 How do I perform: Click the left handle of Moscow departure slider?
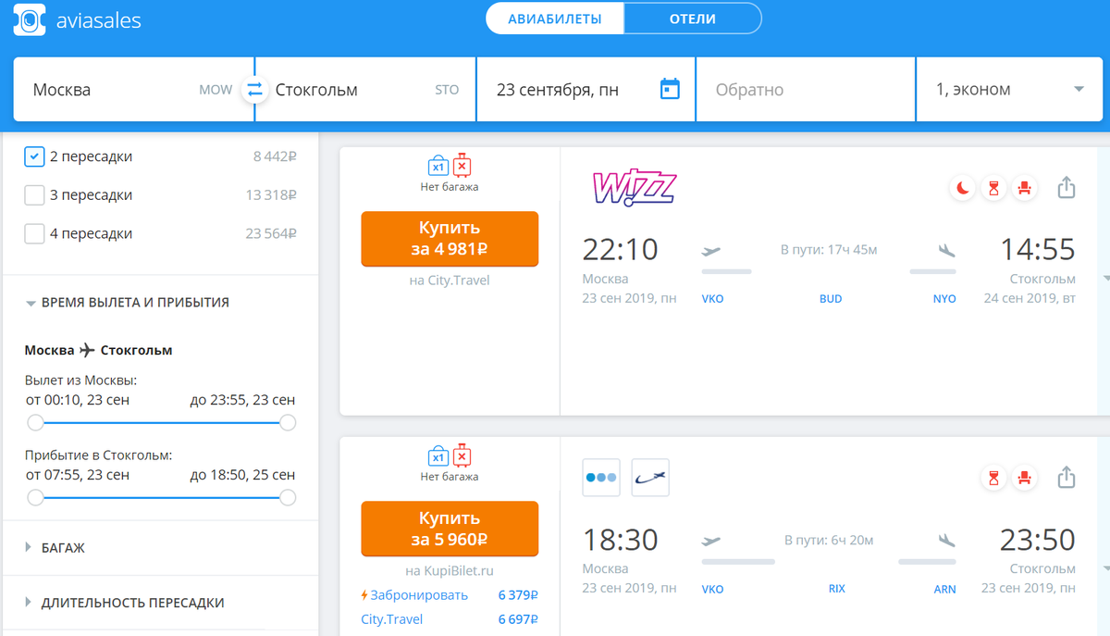coord(35,423)
